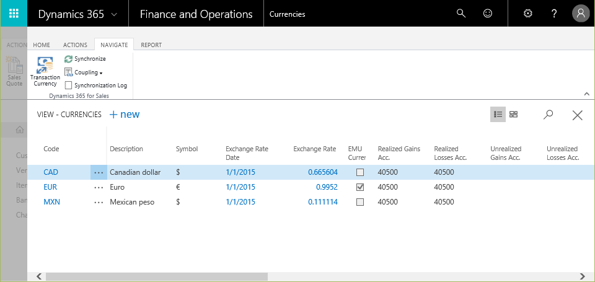
Task: Switch to the ACTIONS ribbon tab
Action: [75, 45]
